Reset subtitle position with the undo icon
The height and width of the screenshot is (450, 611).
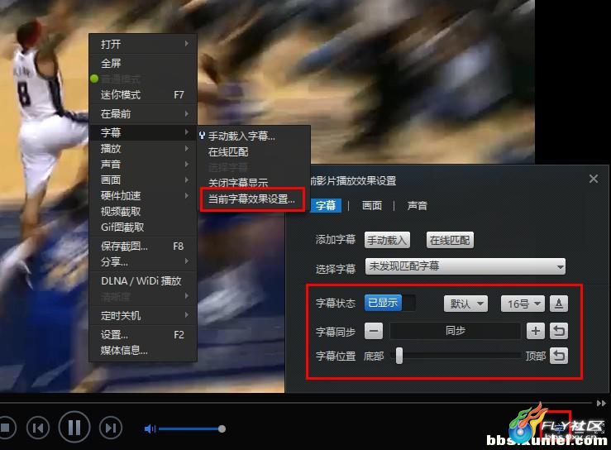click(559, 356)
